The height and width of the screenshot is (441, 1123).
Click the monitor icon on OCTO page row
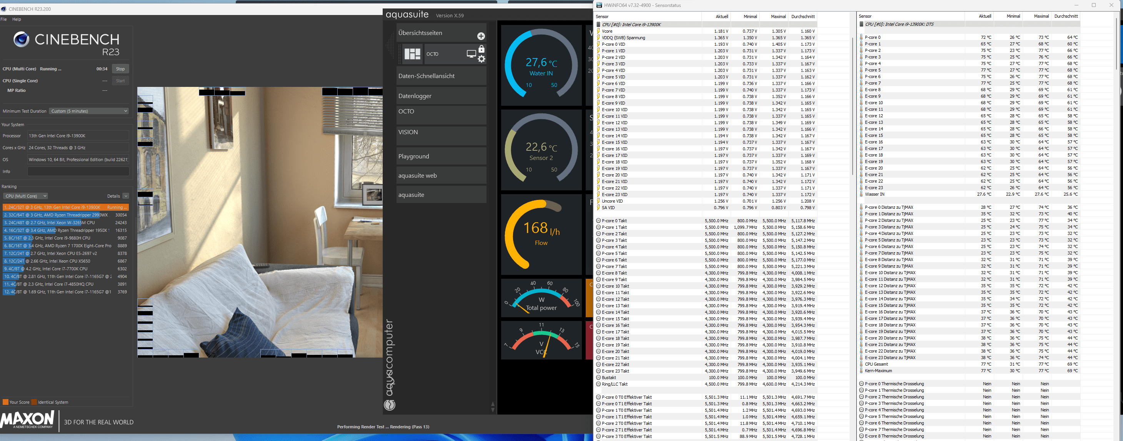point(471,54)
